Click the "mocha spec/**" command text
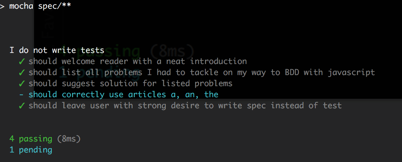Screen dimensions: 402x162 click(40, 6)
